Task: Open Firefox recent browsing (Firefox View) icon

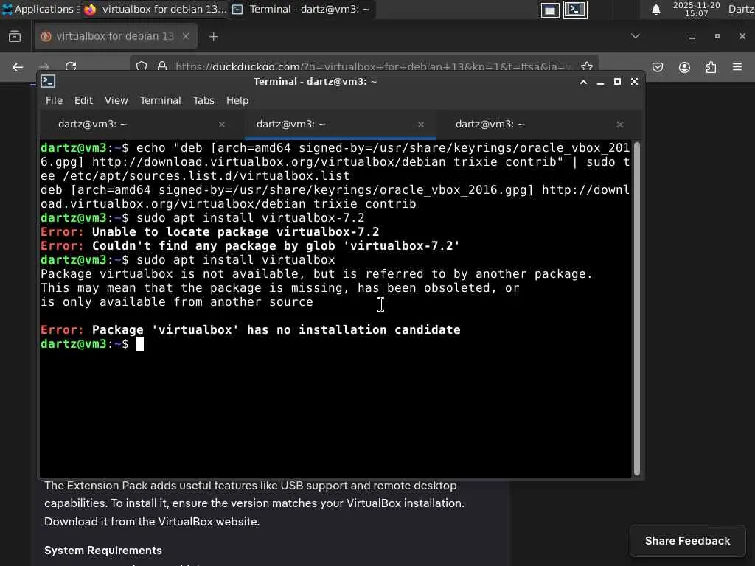Action: tap(15, 36)
